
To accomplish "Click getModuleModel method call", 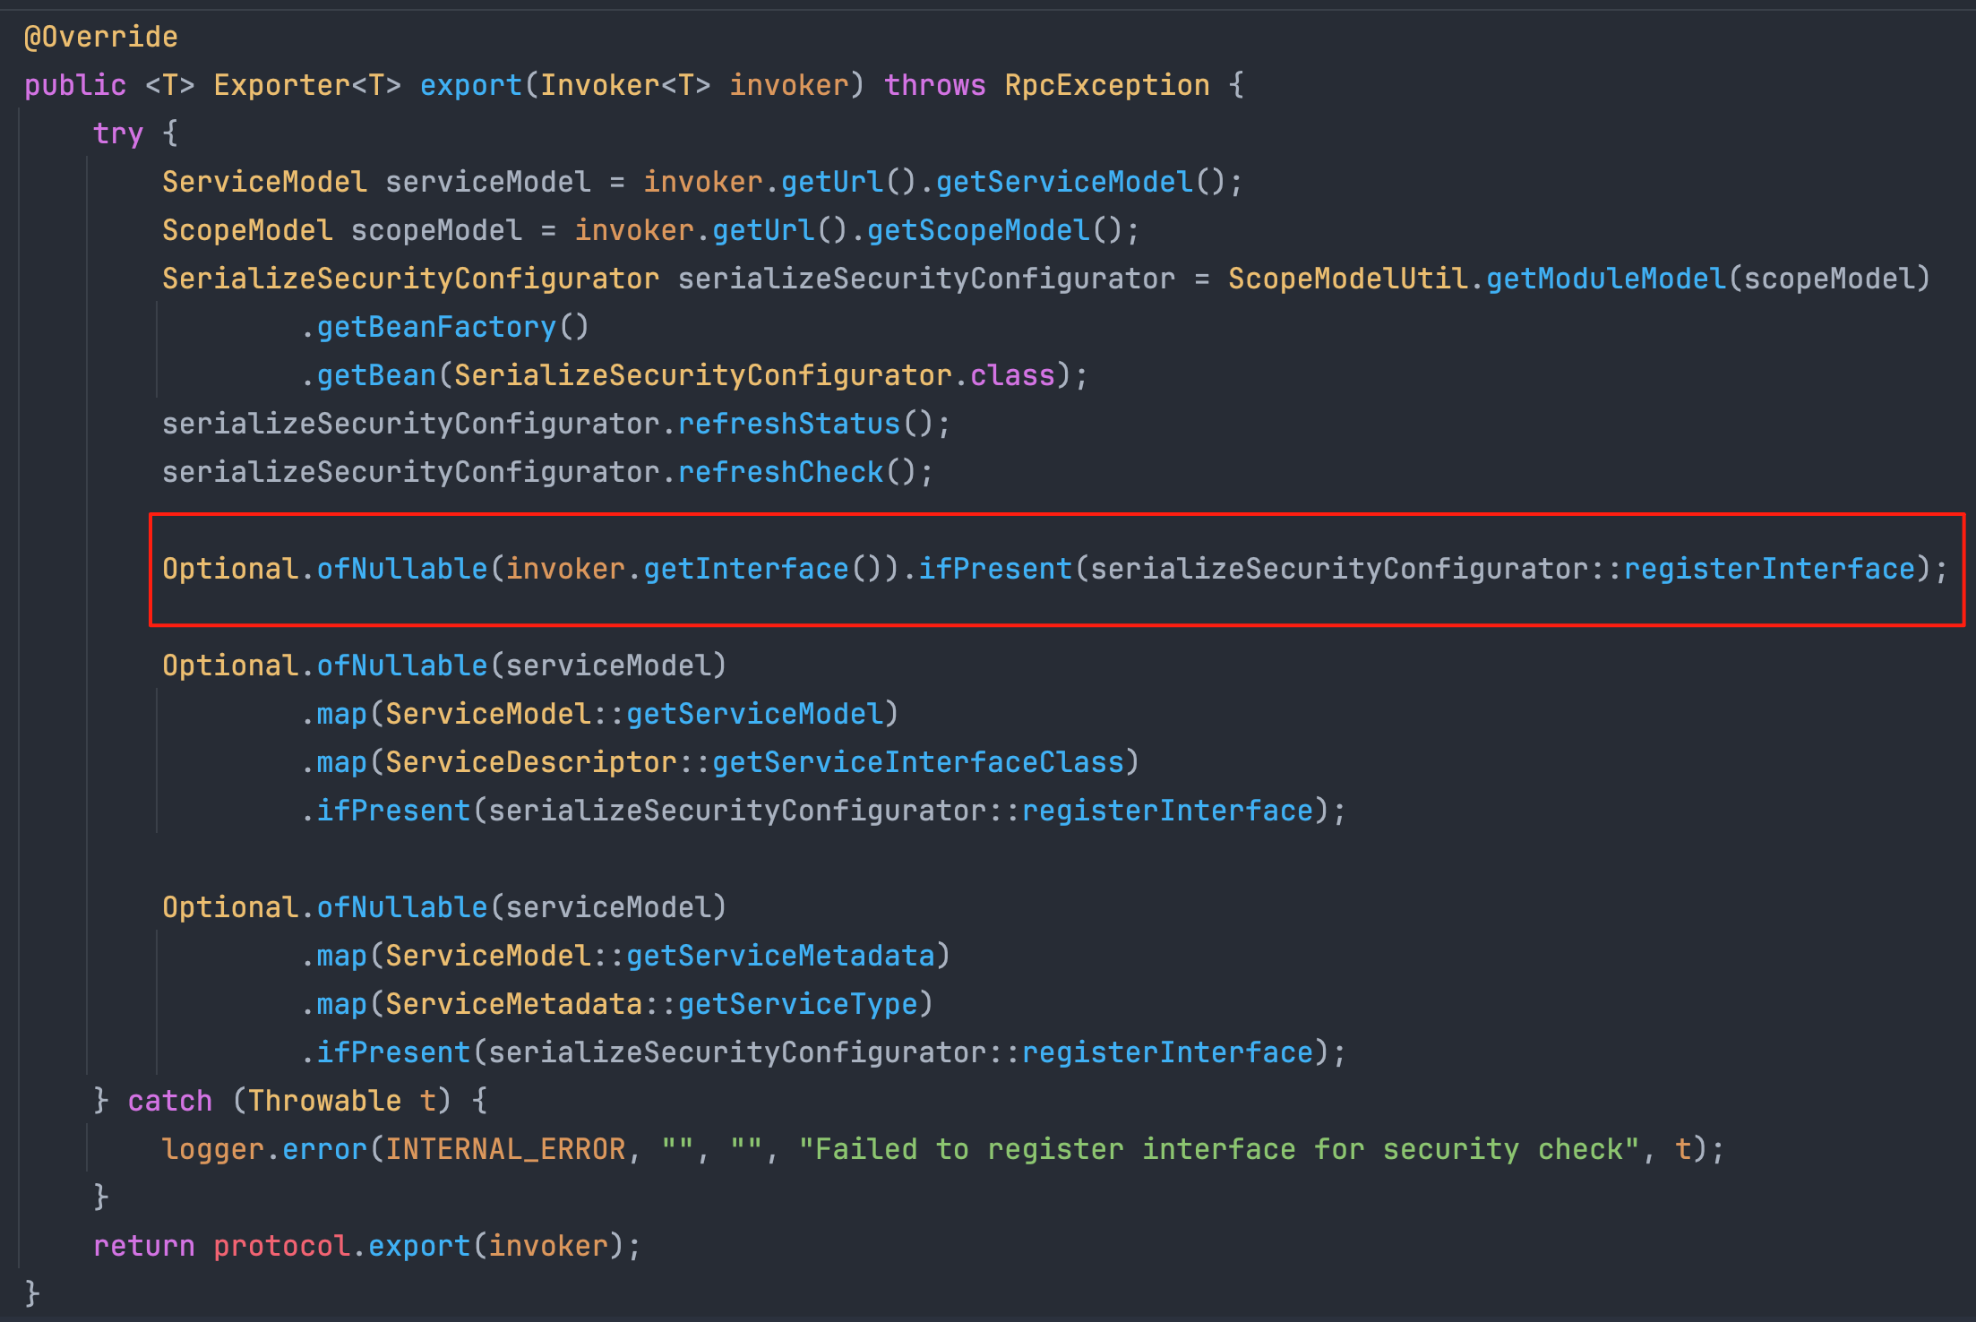I will coord(1605,279).
